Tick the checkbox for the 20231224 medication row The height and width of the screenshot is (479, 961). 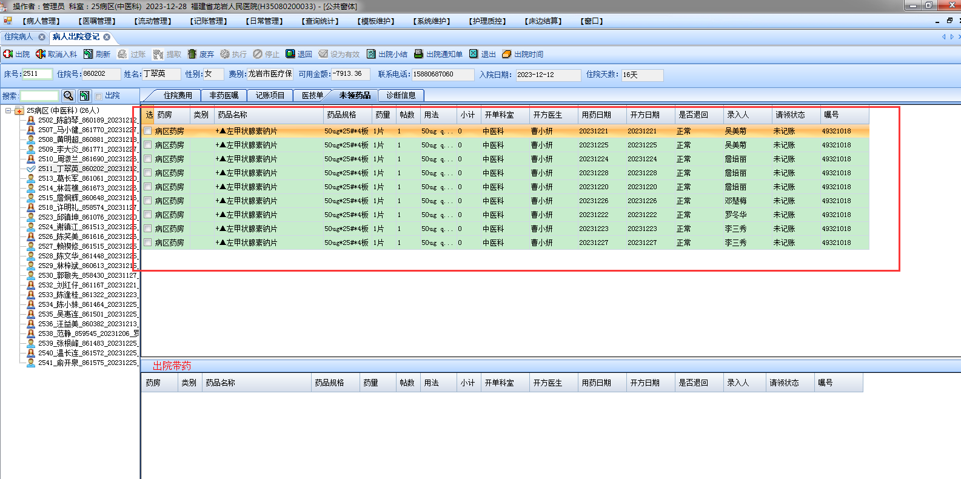pyautogui.click(x=148, y=159)
